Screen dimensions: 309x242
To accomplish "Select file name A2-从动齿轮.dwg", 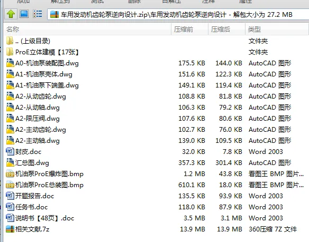I will (x=41, y=96).
